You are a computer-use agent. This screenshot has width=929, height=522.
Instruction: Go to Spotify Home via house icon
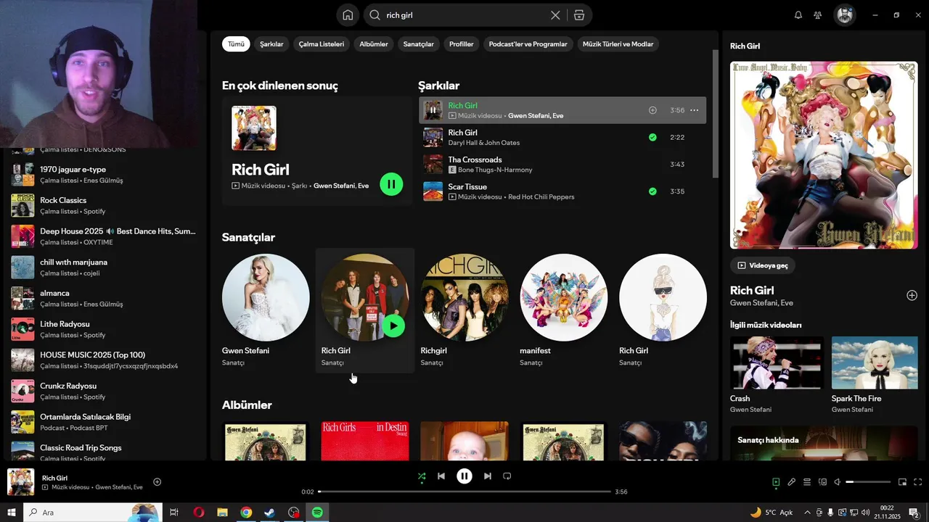[348, 15]
